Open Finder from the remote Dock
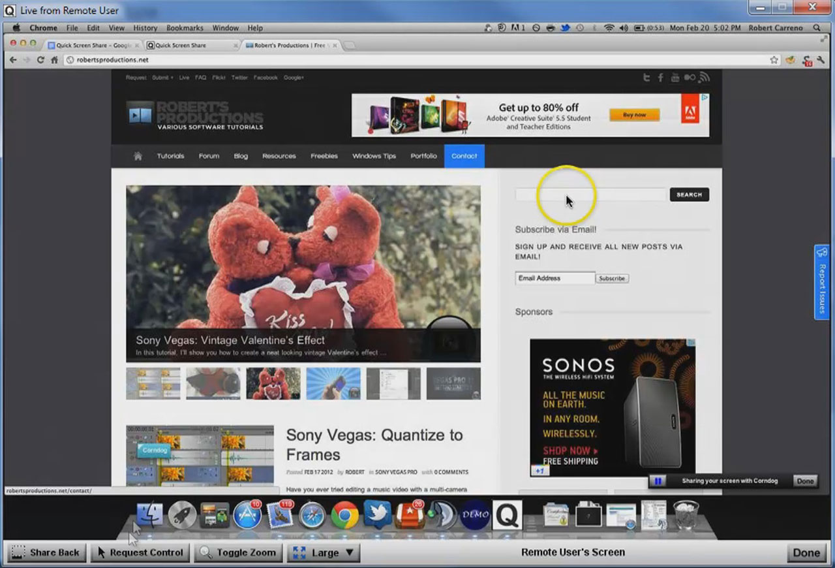The height and width of the screenshot is (568, 835). pos(149,515)
